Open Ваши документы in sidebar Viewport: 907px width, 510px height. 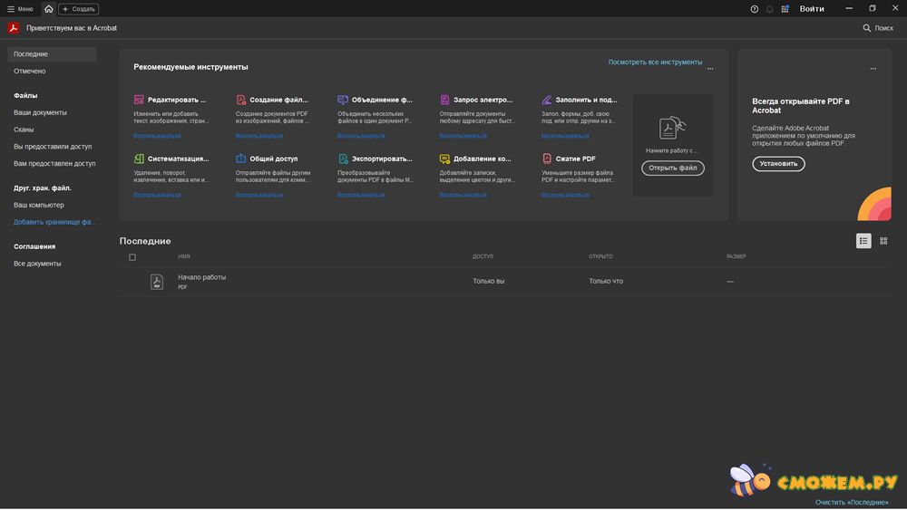pos(40,112)
